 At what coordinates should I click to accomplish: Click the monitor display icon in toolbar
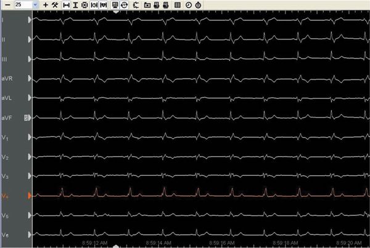point(115,4)
